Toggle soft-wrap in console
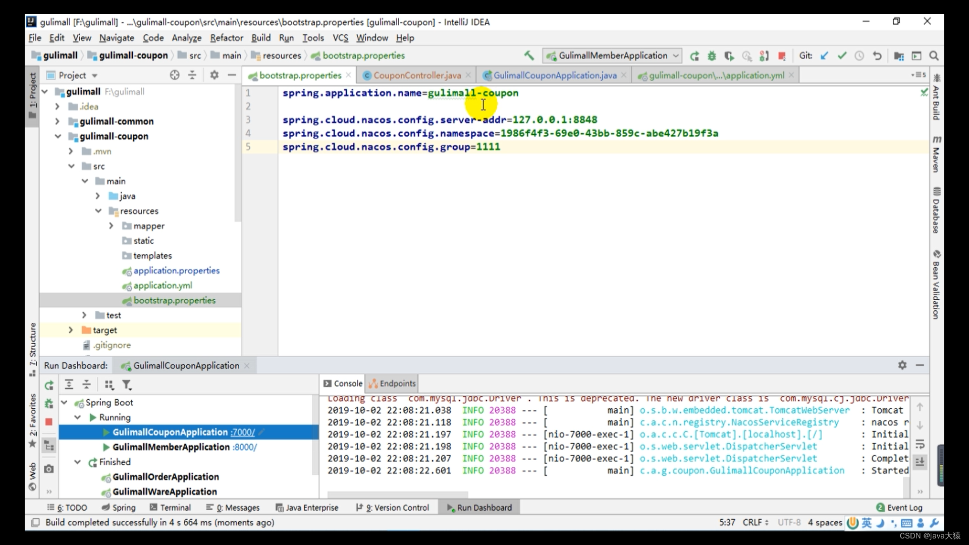The width and height of the screenshot is (969, 545). click(920, 444)
